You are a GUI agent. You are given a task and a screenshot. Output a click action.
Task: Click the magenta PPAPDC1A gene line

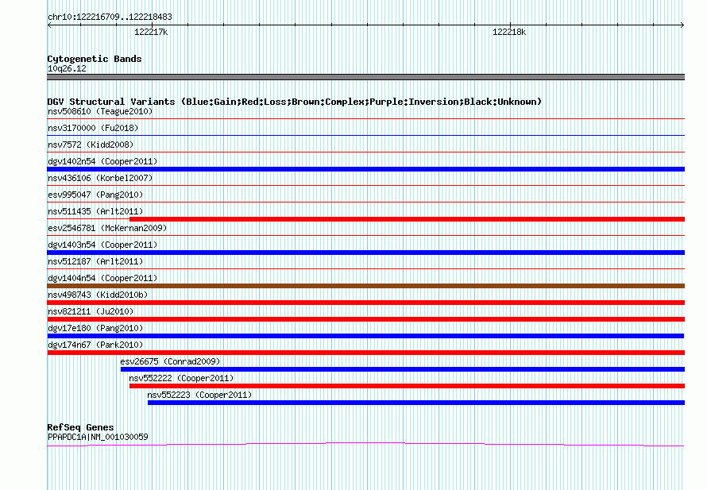pos(365,445)
